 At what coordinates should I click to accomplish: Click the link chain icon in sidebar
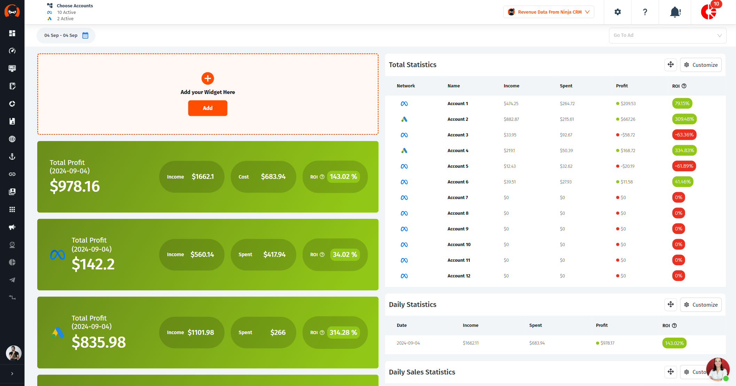12,174
